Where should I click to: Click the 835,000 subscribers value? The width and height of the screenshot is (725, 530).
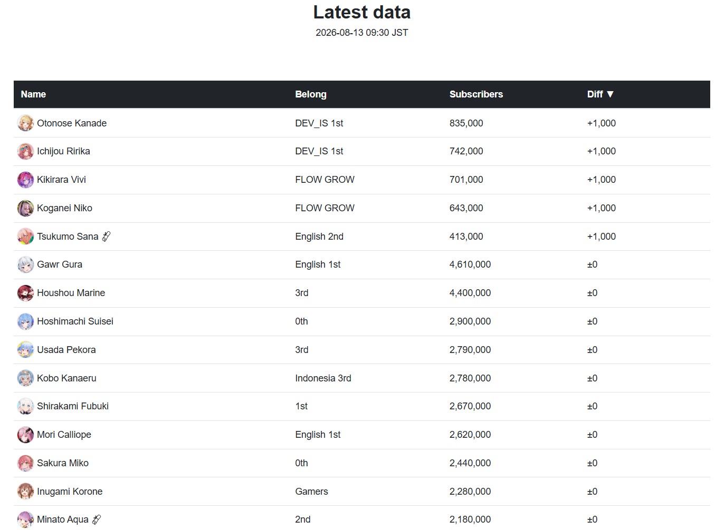[466, 123]
